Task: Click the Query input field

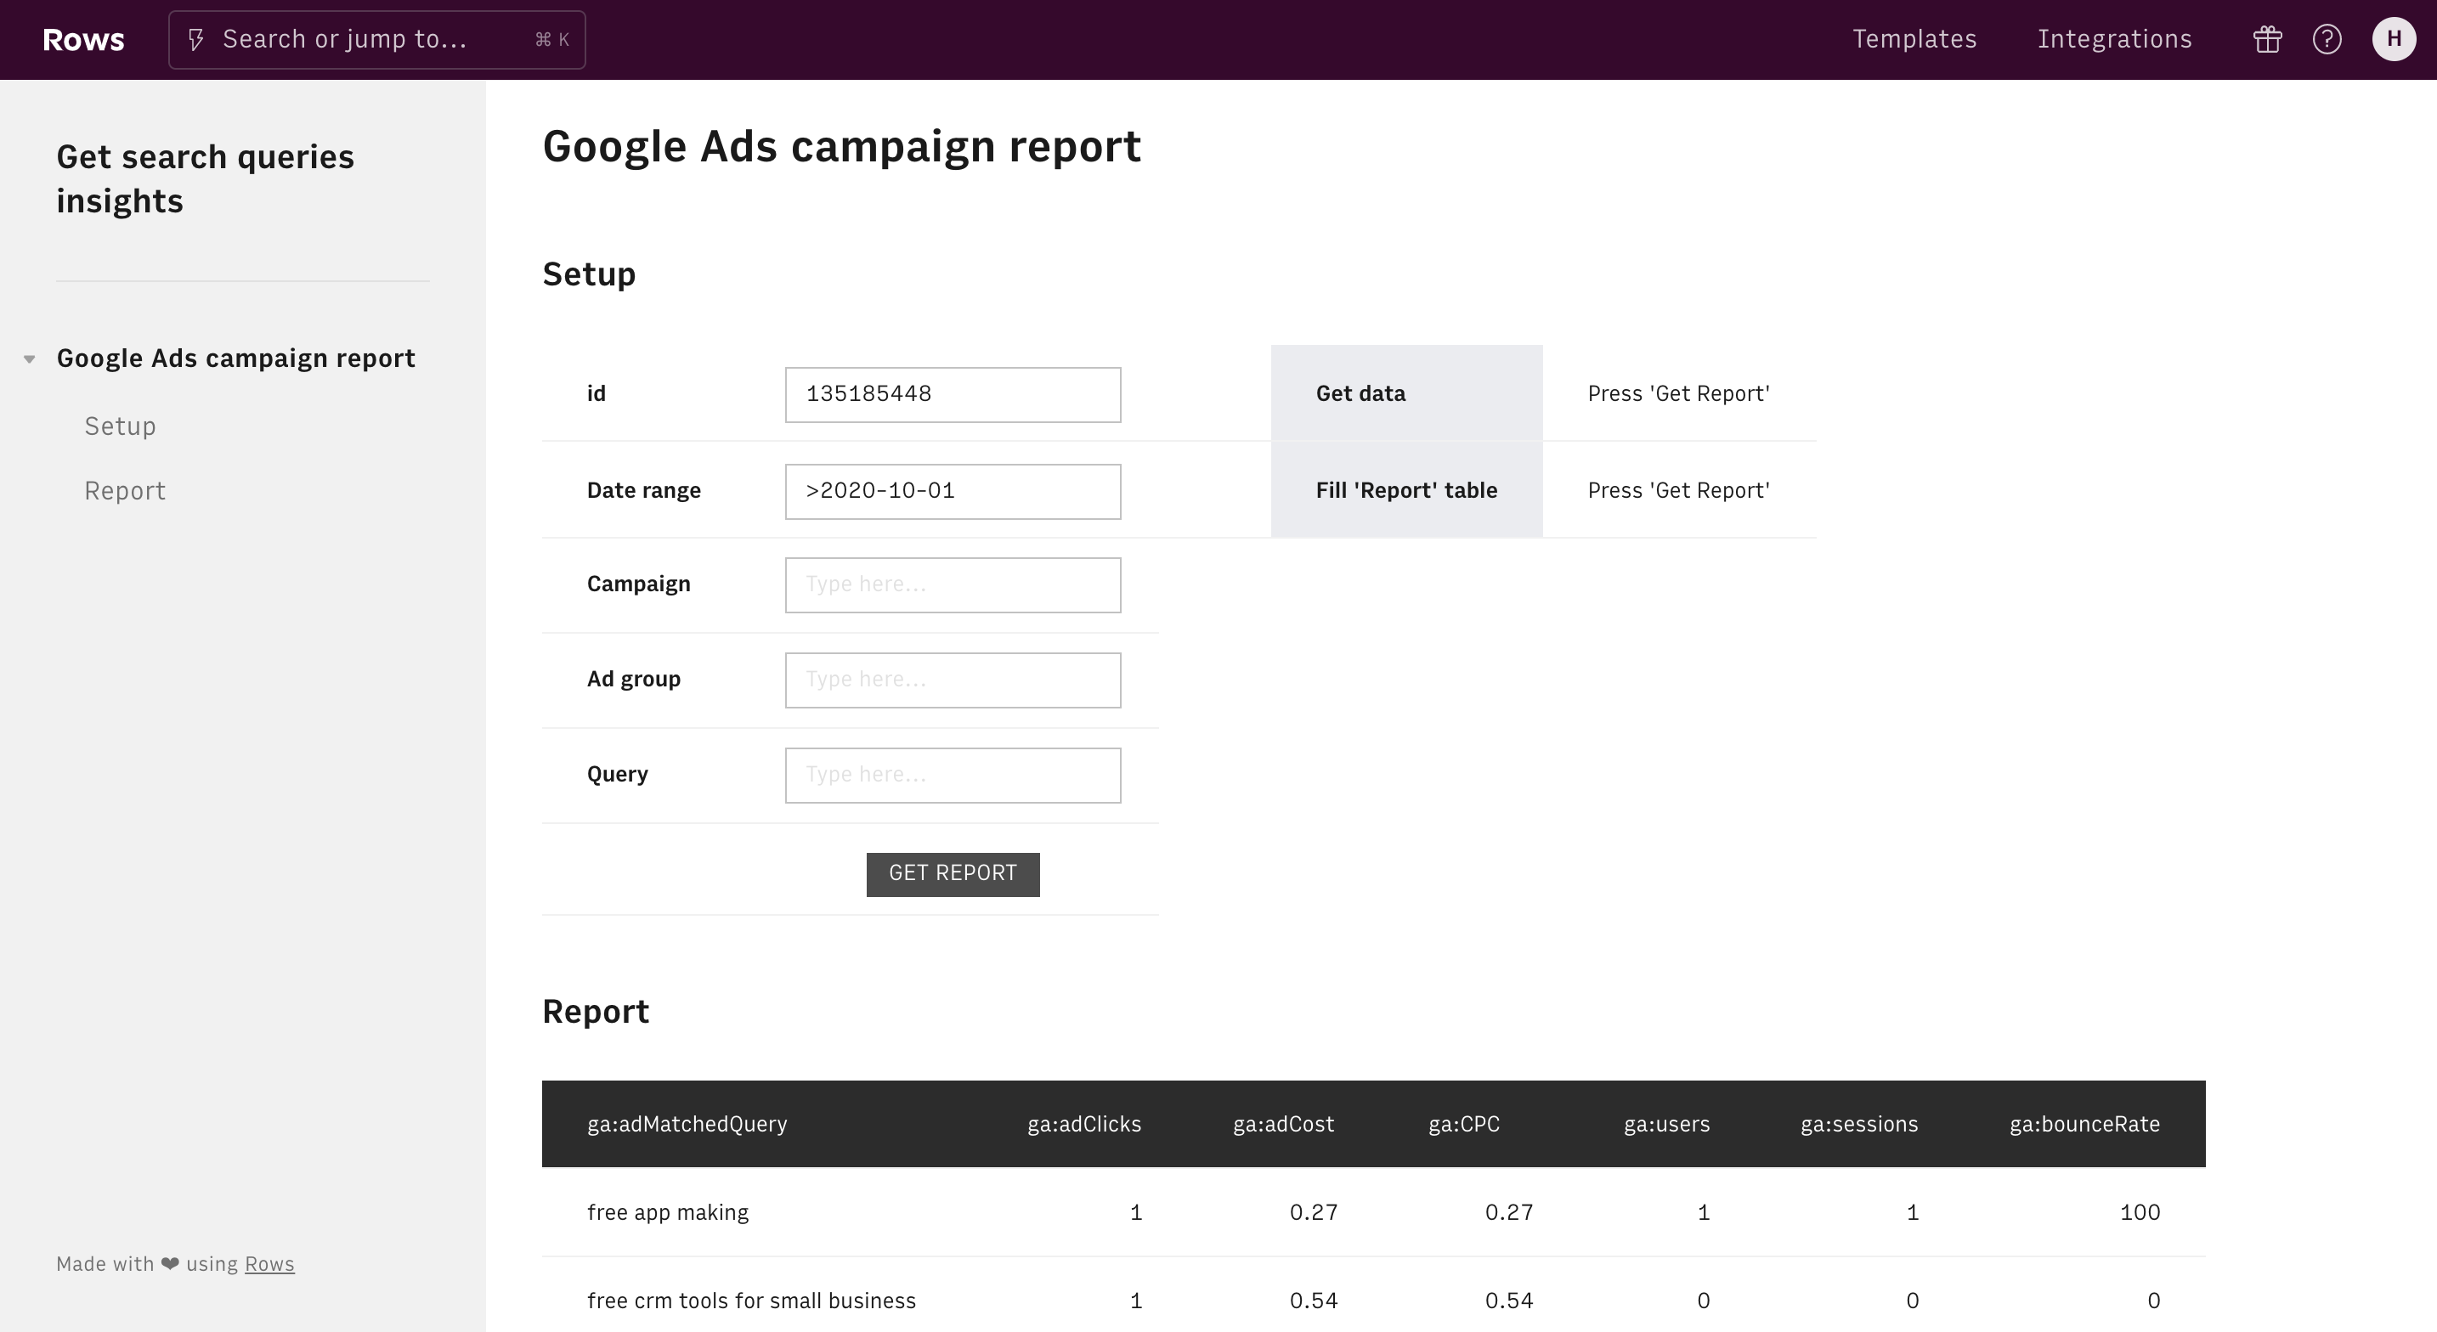Action: [953, 775]
